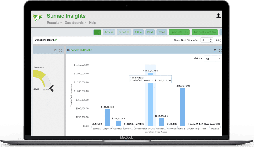Click the Donation Type Name axis title
Image resolution: width=254 pixels, height=147 pixels.
click(x=156, y=132)
